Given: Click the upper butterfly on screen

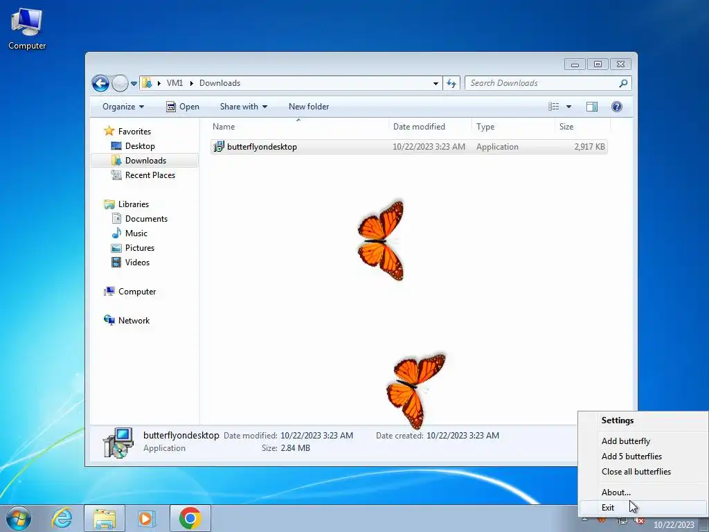Looking at the screenshot, I should pos(382,240).
